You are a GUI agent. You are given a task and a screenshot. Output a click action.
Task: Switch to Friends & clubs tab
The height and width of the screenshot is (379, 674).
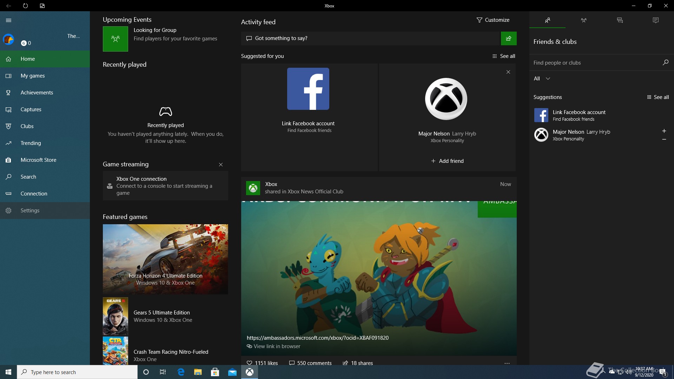[547, 20]
